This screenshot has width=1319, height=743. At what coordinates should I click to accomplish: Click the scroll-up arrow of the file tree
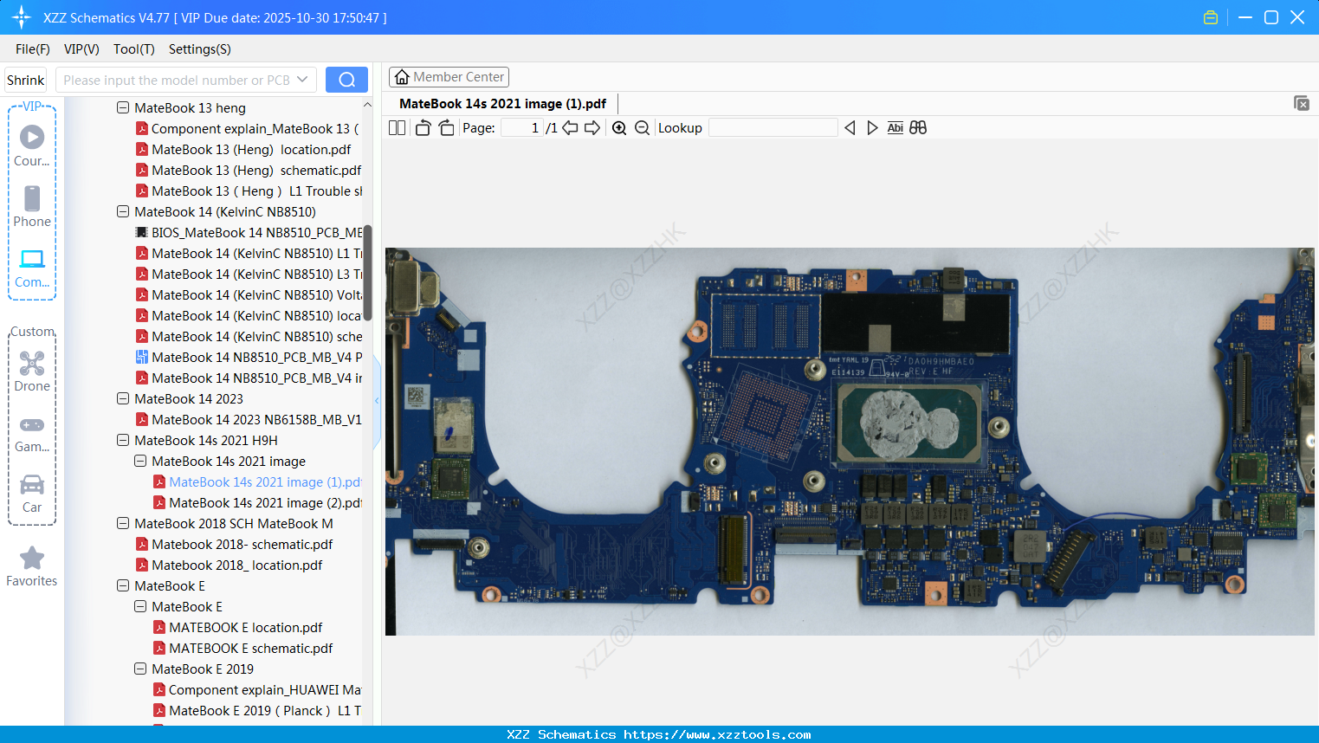coord(367,105)
